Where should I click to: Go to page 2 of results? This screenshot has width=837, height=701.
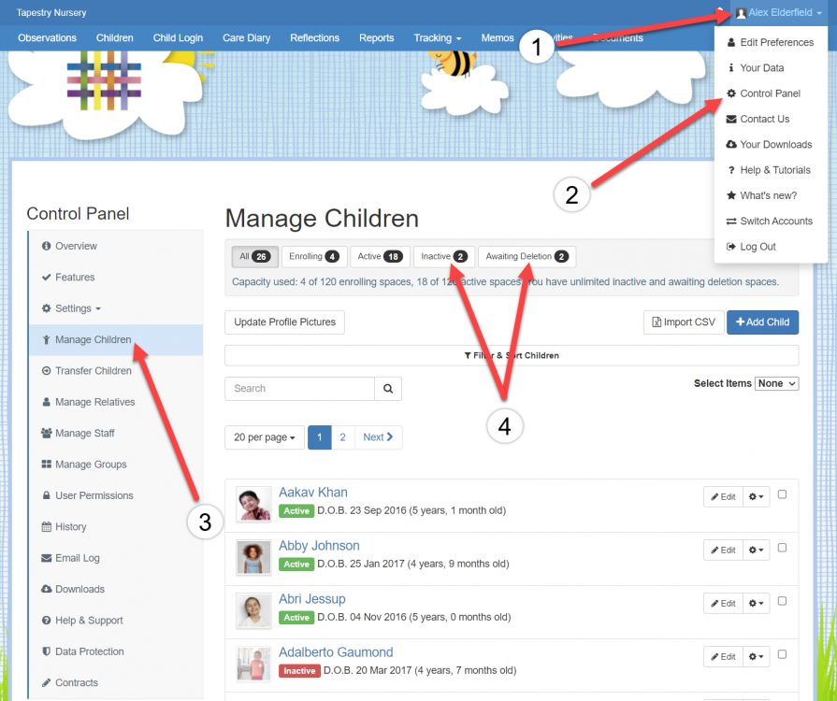(342, 437)
